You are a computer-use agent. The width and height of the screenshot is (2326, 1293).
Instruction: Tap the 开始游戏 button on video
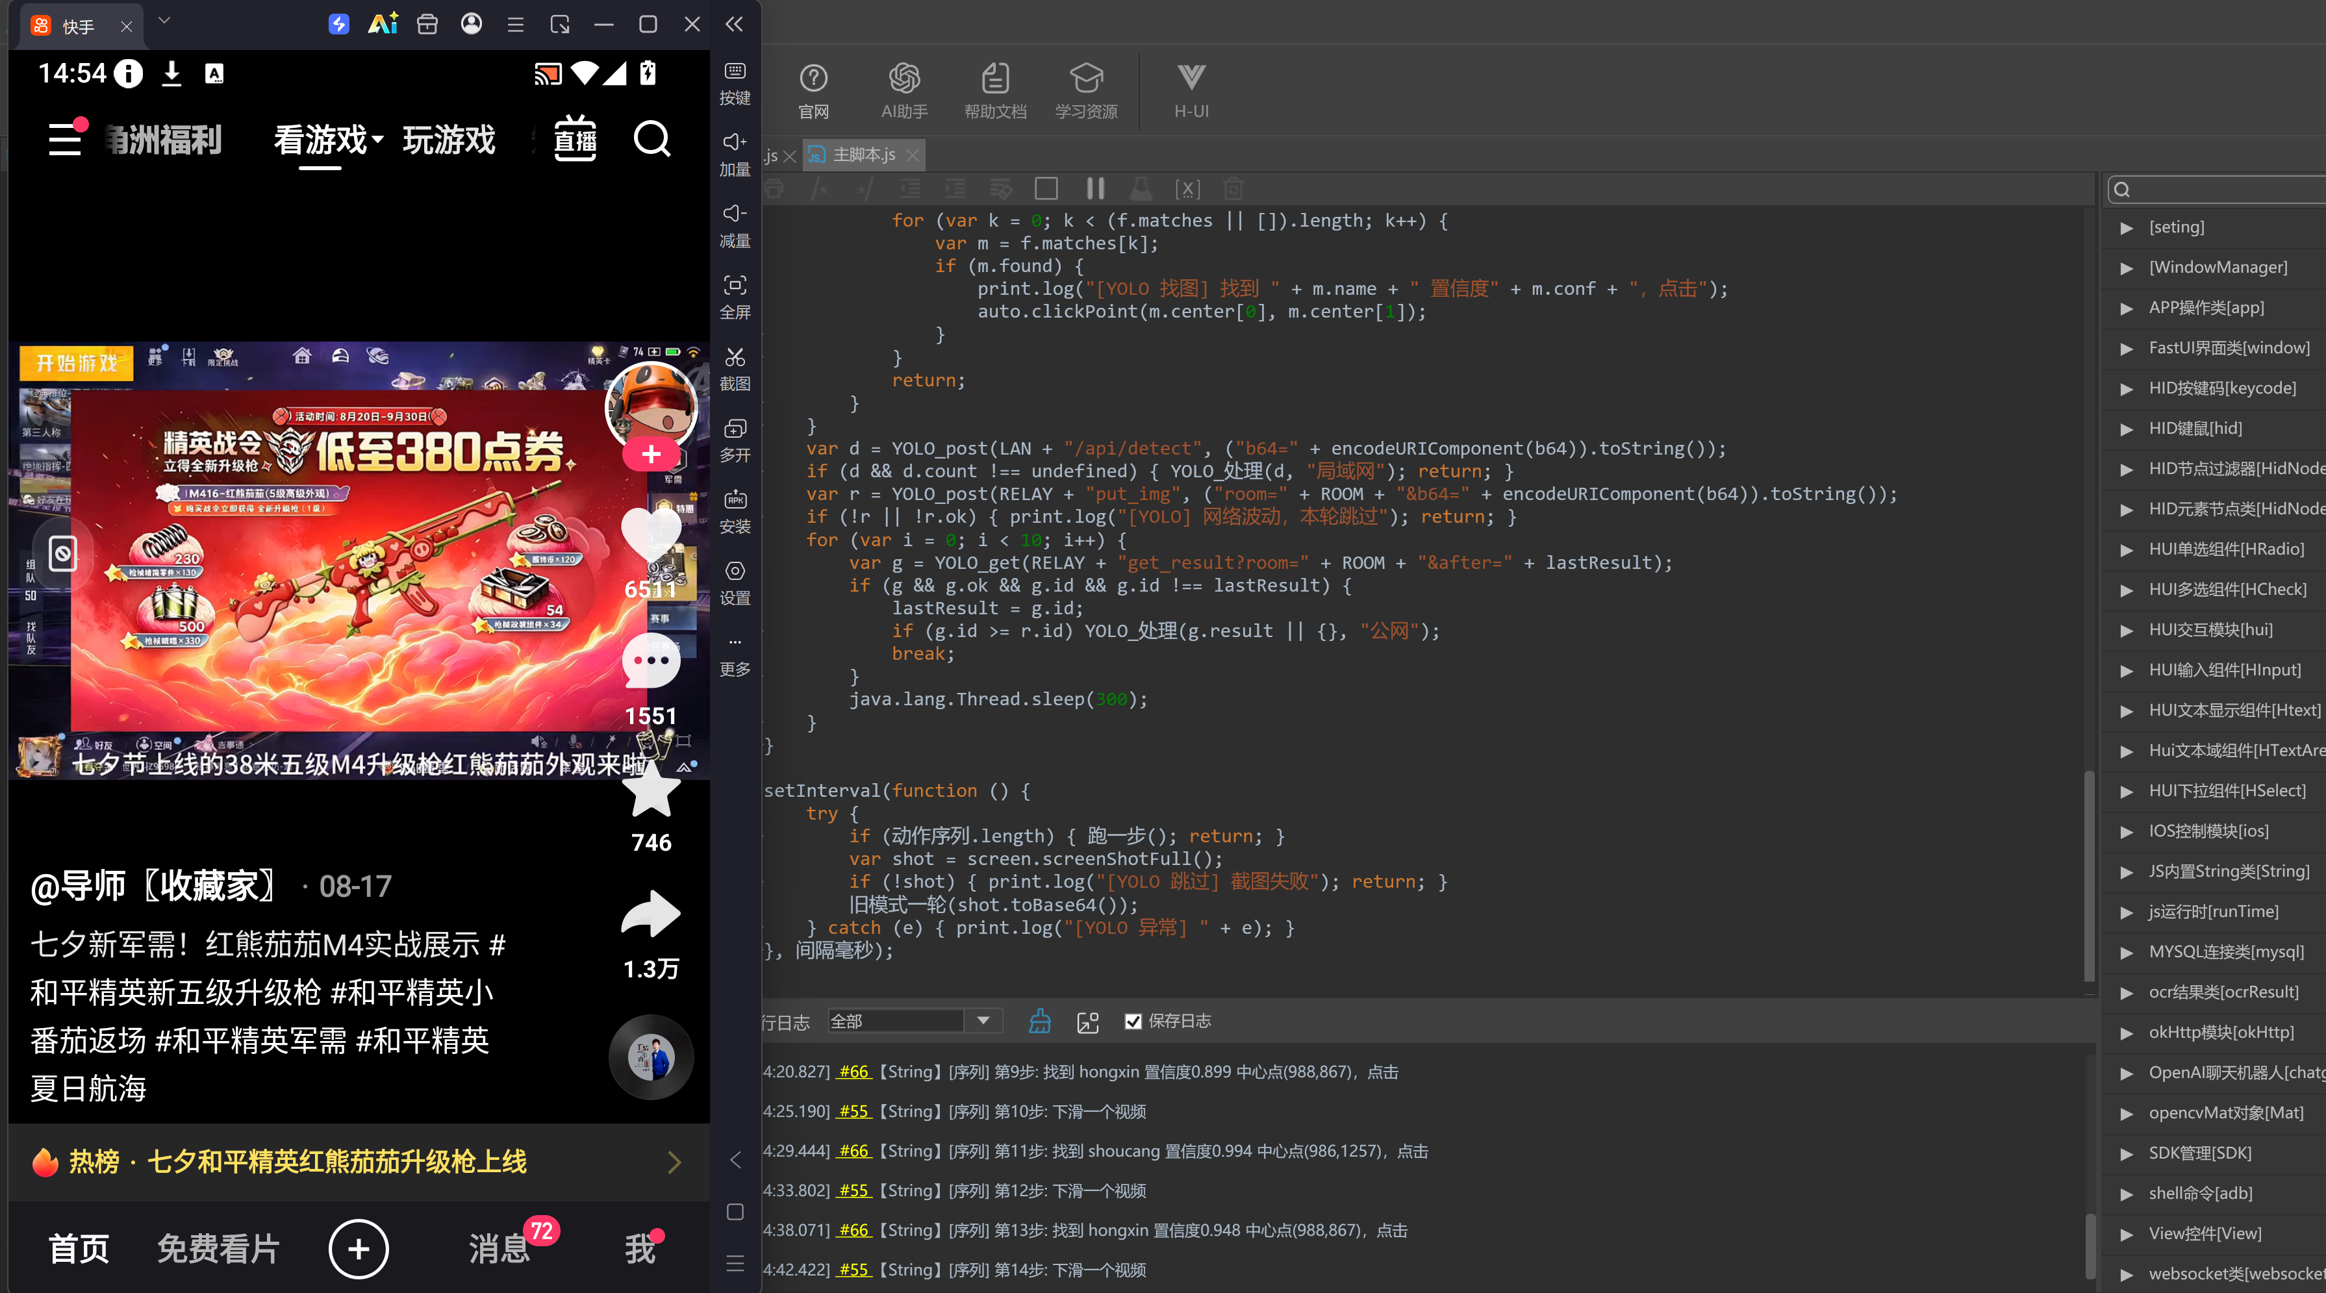77,363
